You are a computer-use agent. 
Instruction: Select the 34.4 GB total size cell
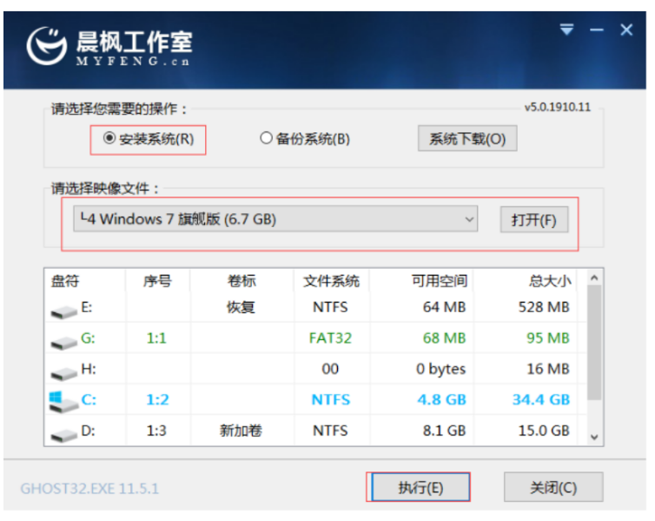coord(541,400)
